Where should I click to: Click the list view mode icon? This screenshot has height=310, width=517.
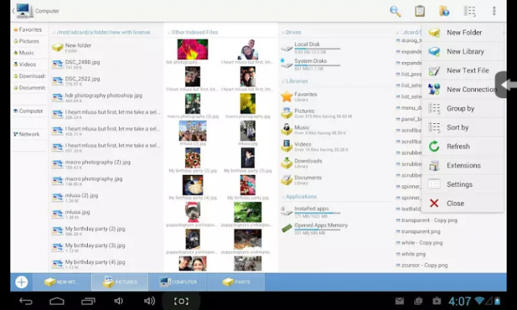click(469, 11)
